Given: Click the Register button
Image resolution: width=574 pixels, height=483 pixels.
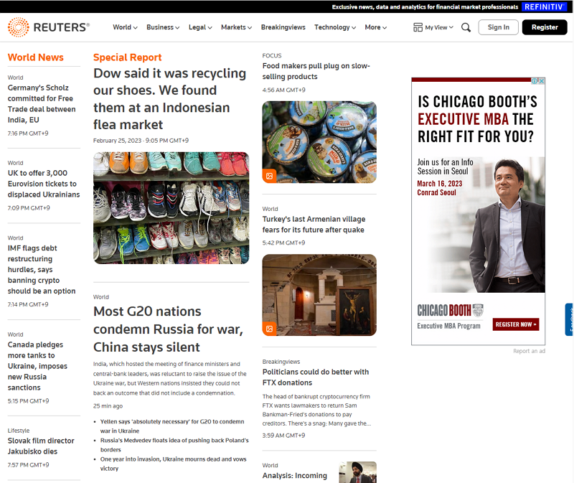Looking at the screenshot, I should point(545,27).
